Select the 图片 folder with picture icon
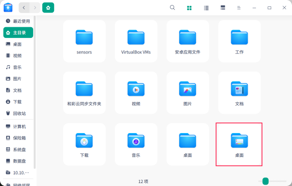292x186 pixels. pos(187,89)
